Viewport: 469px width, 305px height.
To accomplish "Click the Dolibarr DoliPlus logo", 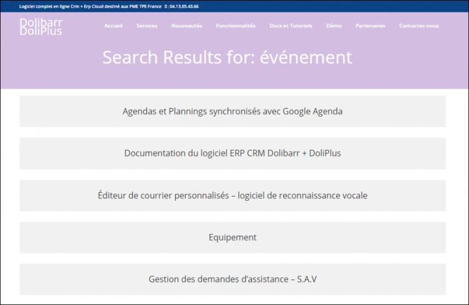I will click(x=41, y=27).
